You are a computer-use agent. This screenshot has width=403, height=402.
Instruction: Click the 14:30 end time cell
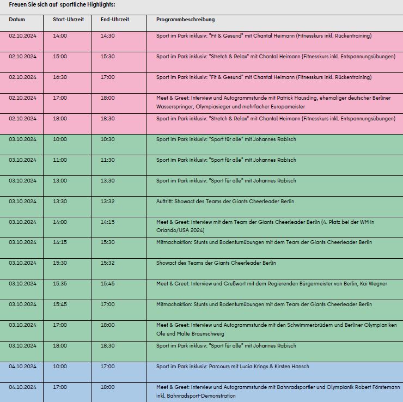point(108,36)
